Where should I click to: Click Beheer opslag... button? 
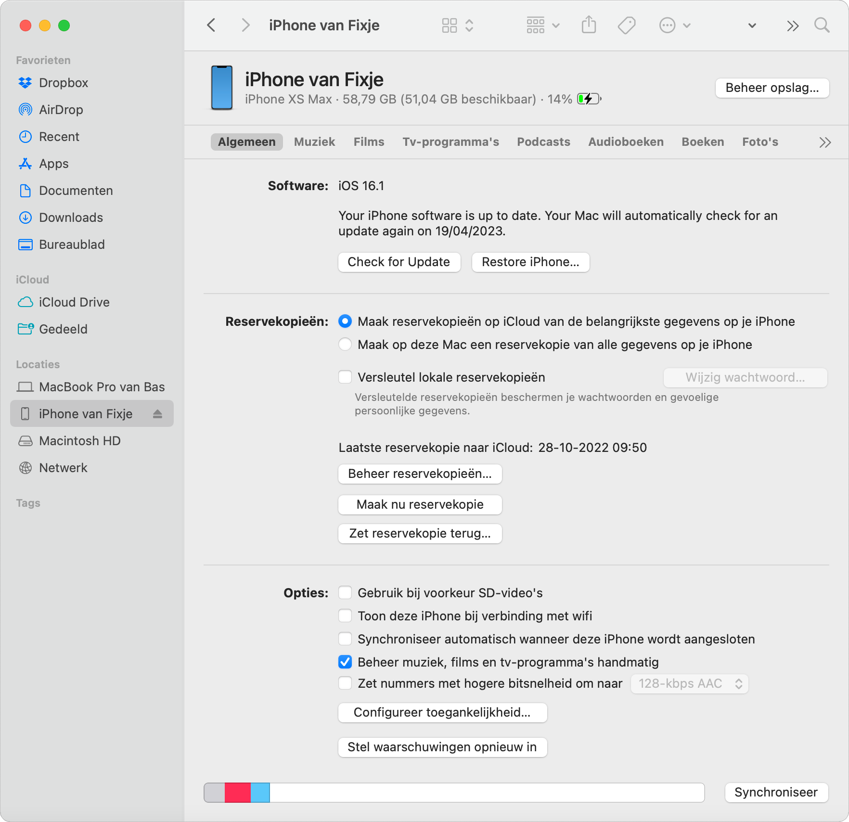[772, 88]
